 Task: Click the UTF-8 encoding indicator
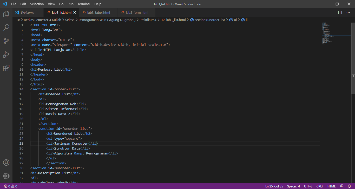[308, 186]
